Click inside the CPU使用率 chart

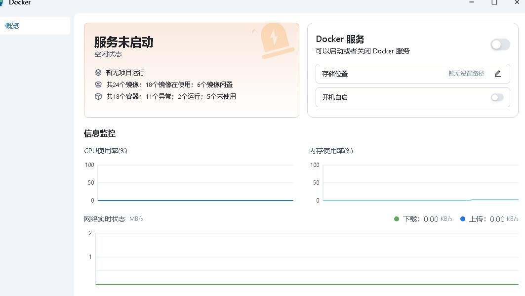click(x=195, y=183)
